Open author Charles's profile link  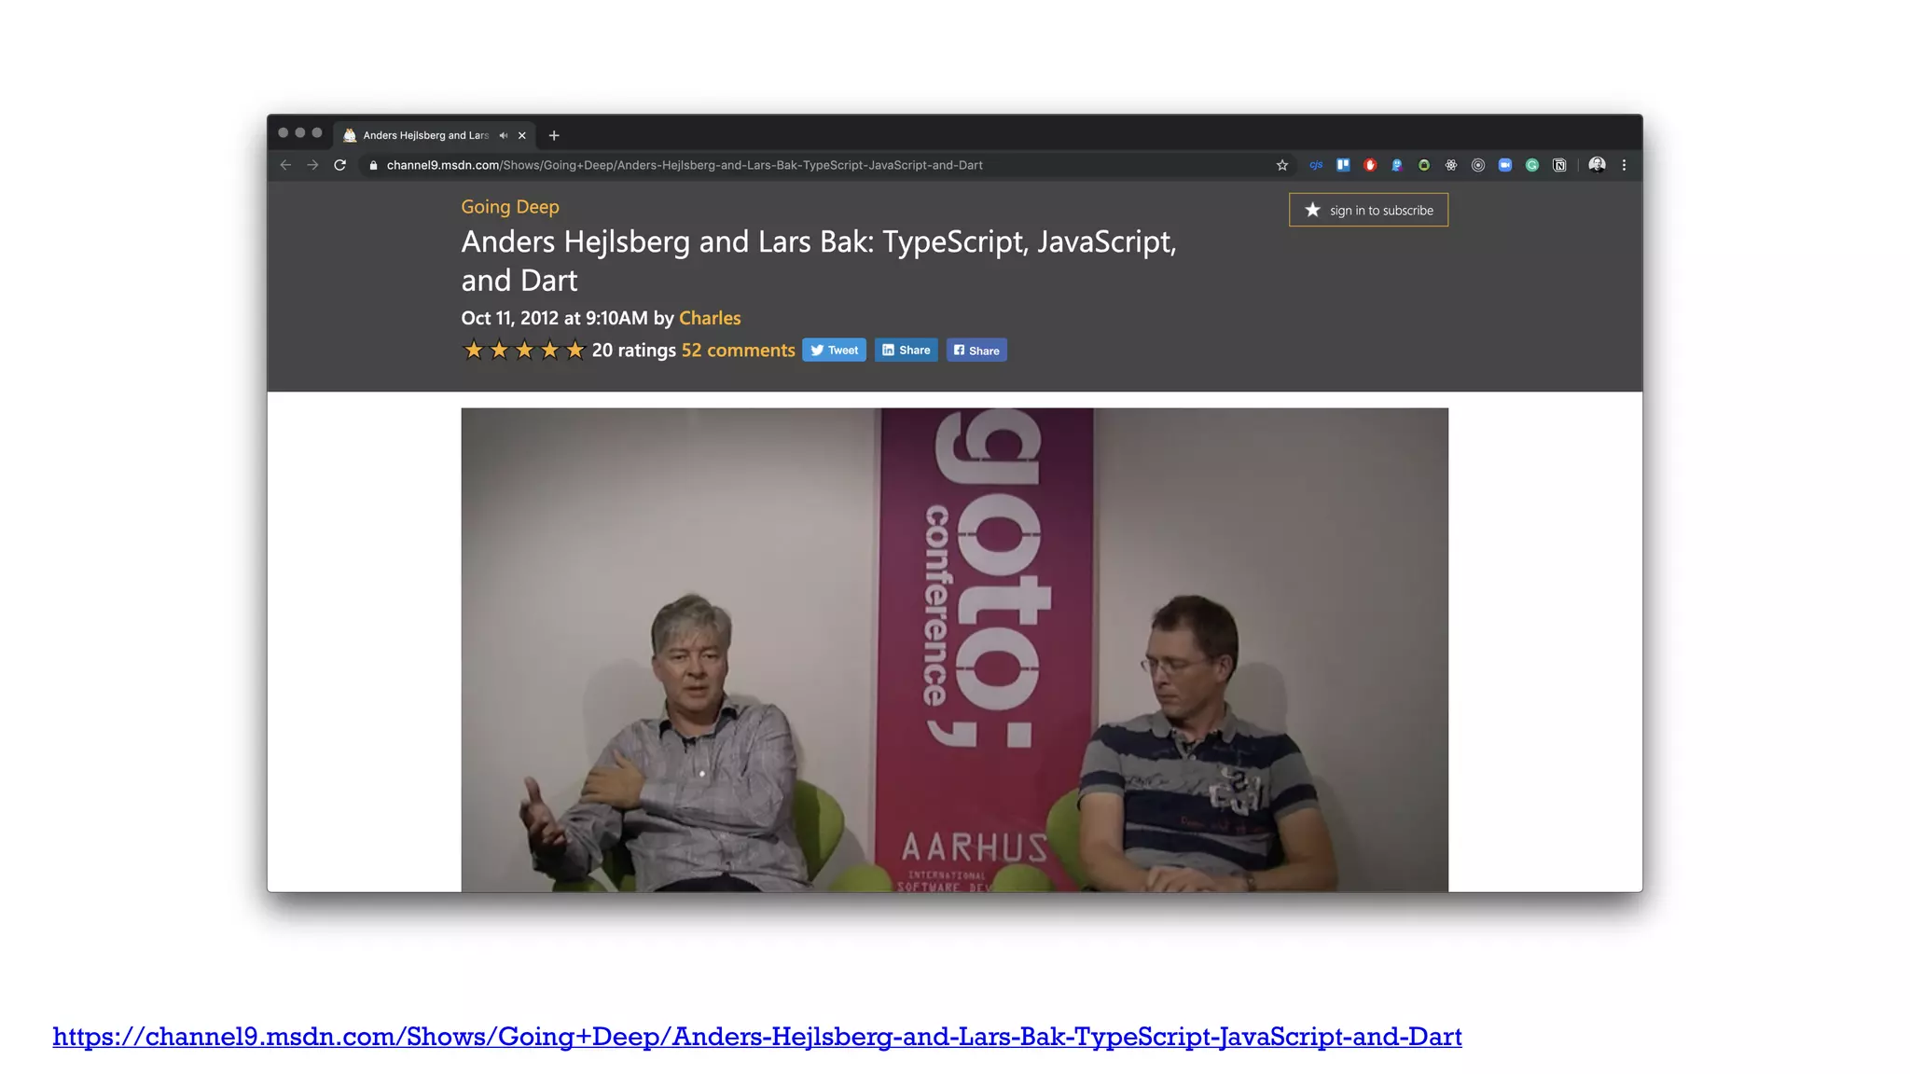click(710, 318)
